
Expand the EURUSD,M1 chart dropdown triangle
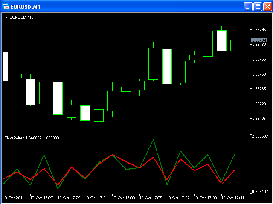pos(6,17)
